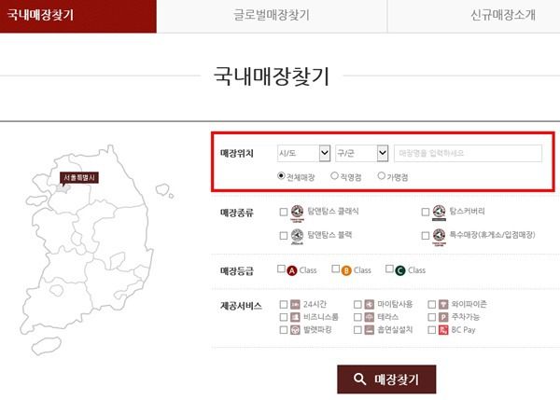This screenshot has width=560, height=400.
Task: Open the 구/군 dropdown
Action: (x=362, y=153)
